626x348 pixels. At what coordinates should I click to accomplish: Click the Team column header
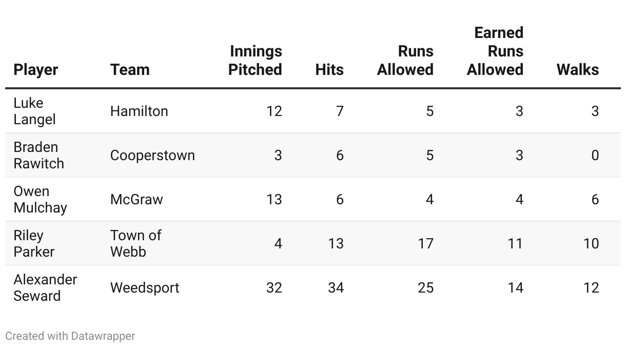tap(130, 70)
